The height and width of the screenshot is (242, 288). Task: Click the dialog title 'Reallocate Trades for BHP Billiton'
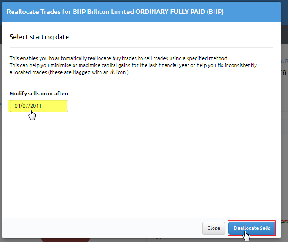pyautogui.click(x=115, y=12)
